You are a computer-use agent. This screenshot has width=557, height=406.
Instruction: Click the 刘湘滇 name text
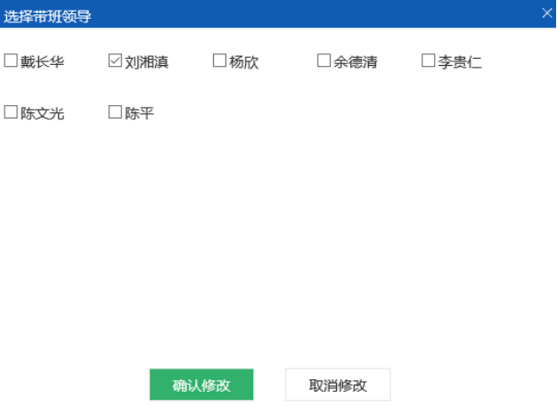pyautogui.click(x=146, y=62)
